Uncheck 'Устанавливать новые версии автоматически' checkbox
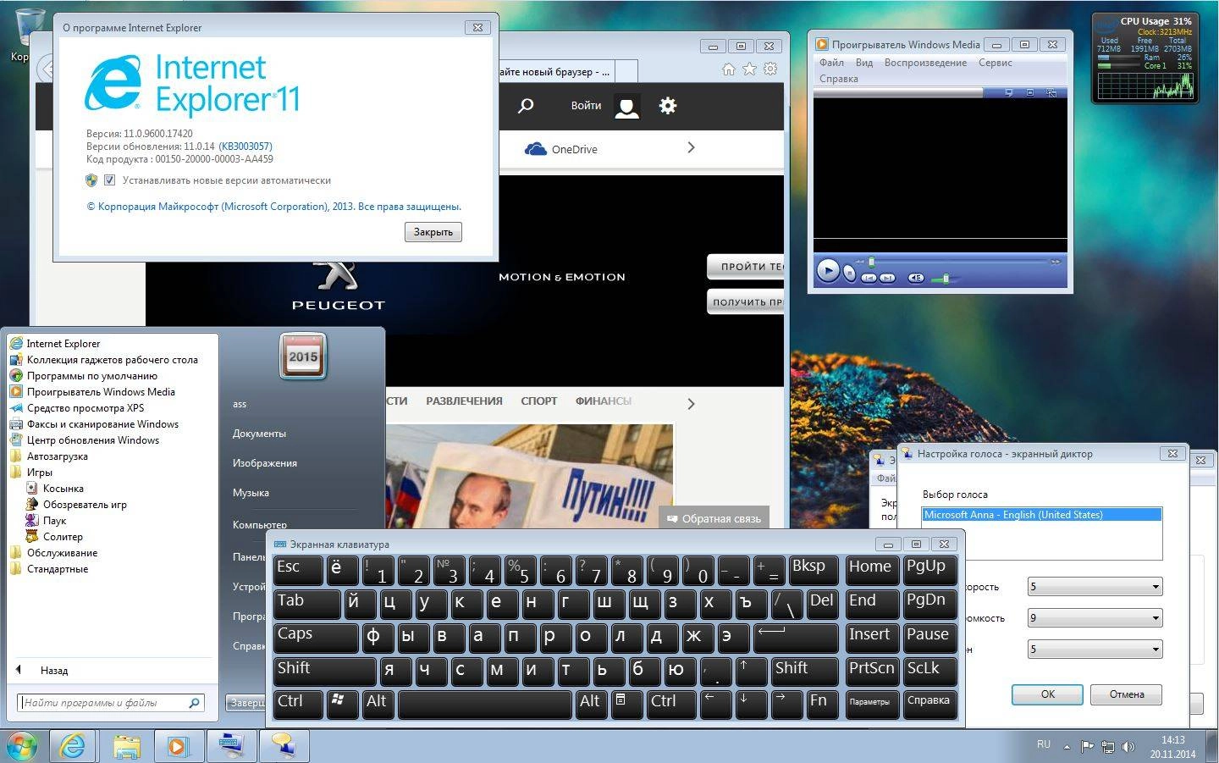The image size is (1219, 763). pyautogui.click(x=109, y=180)
